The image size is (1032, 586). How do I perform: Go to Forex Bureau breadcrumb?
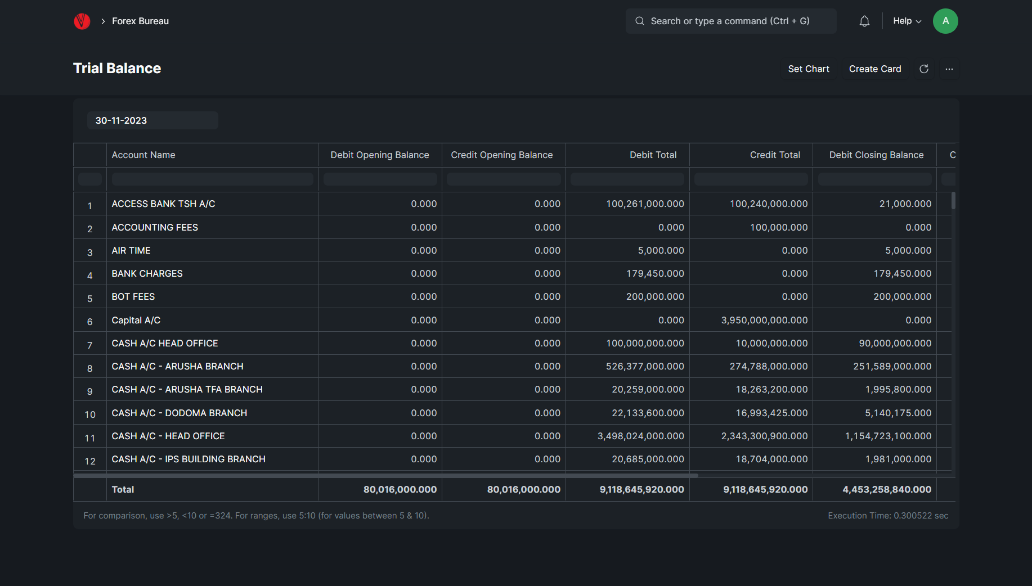(140, 21)
